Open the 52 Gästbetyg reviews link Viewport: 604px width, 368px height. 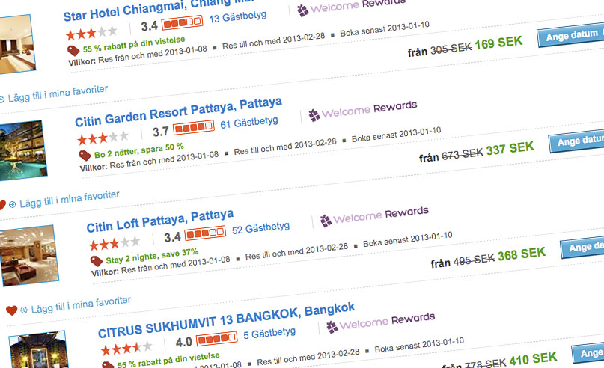[260, 228]
